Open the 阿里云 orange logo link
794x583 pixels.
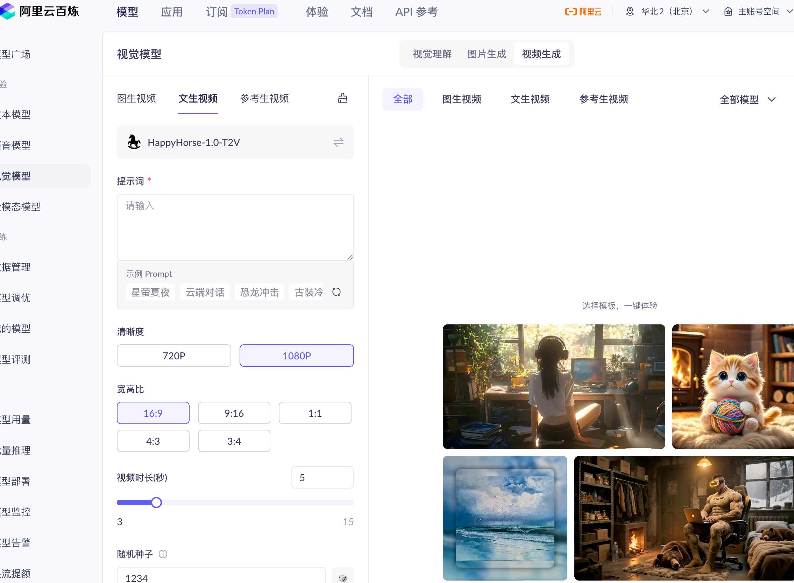[583, 12]
